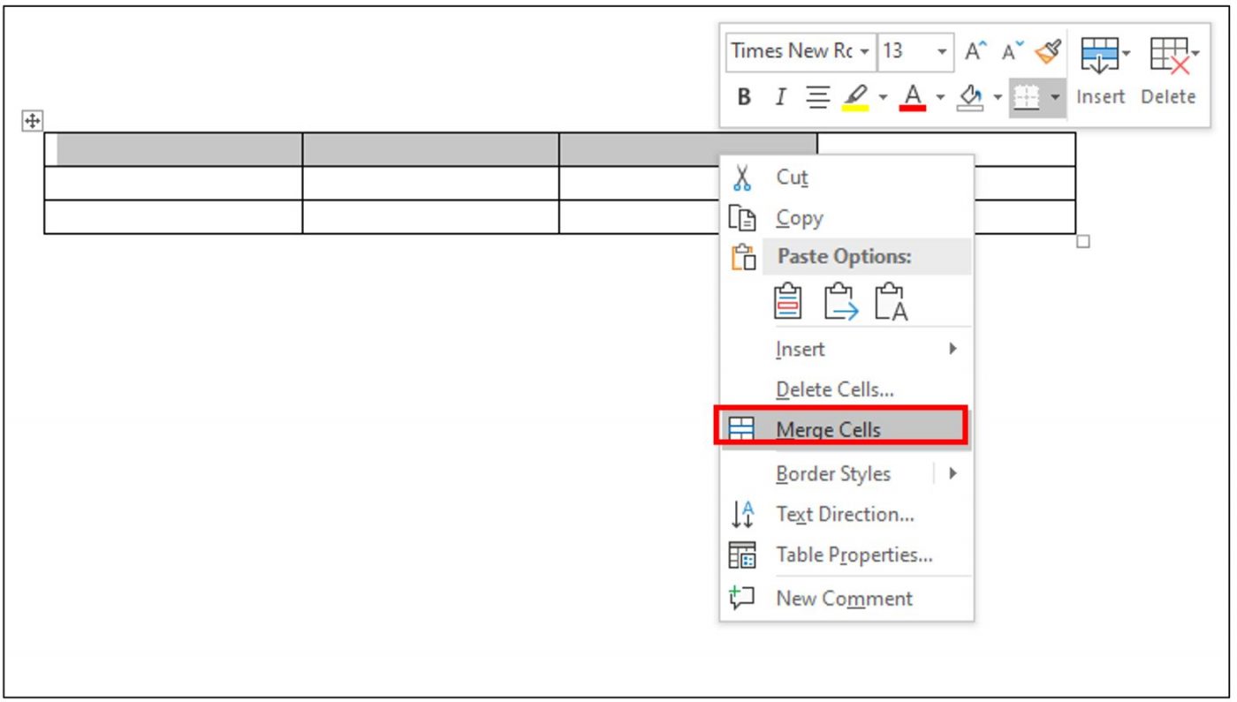The image size is (1237, 702).
Task: Click the Bold button in mini toolbar
Action: click(744, 97)
